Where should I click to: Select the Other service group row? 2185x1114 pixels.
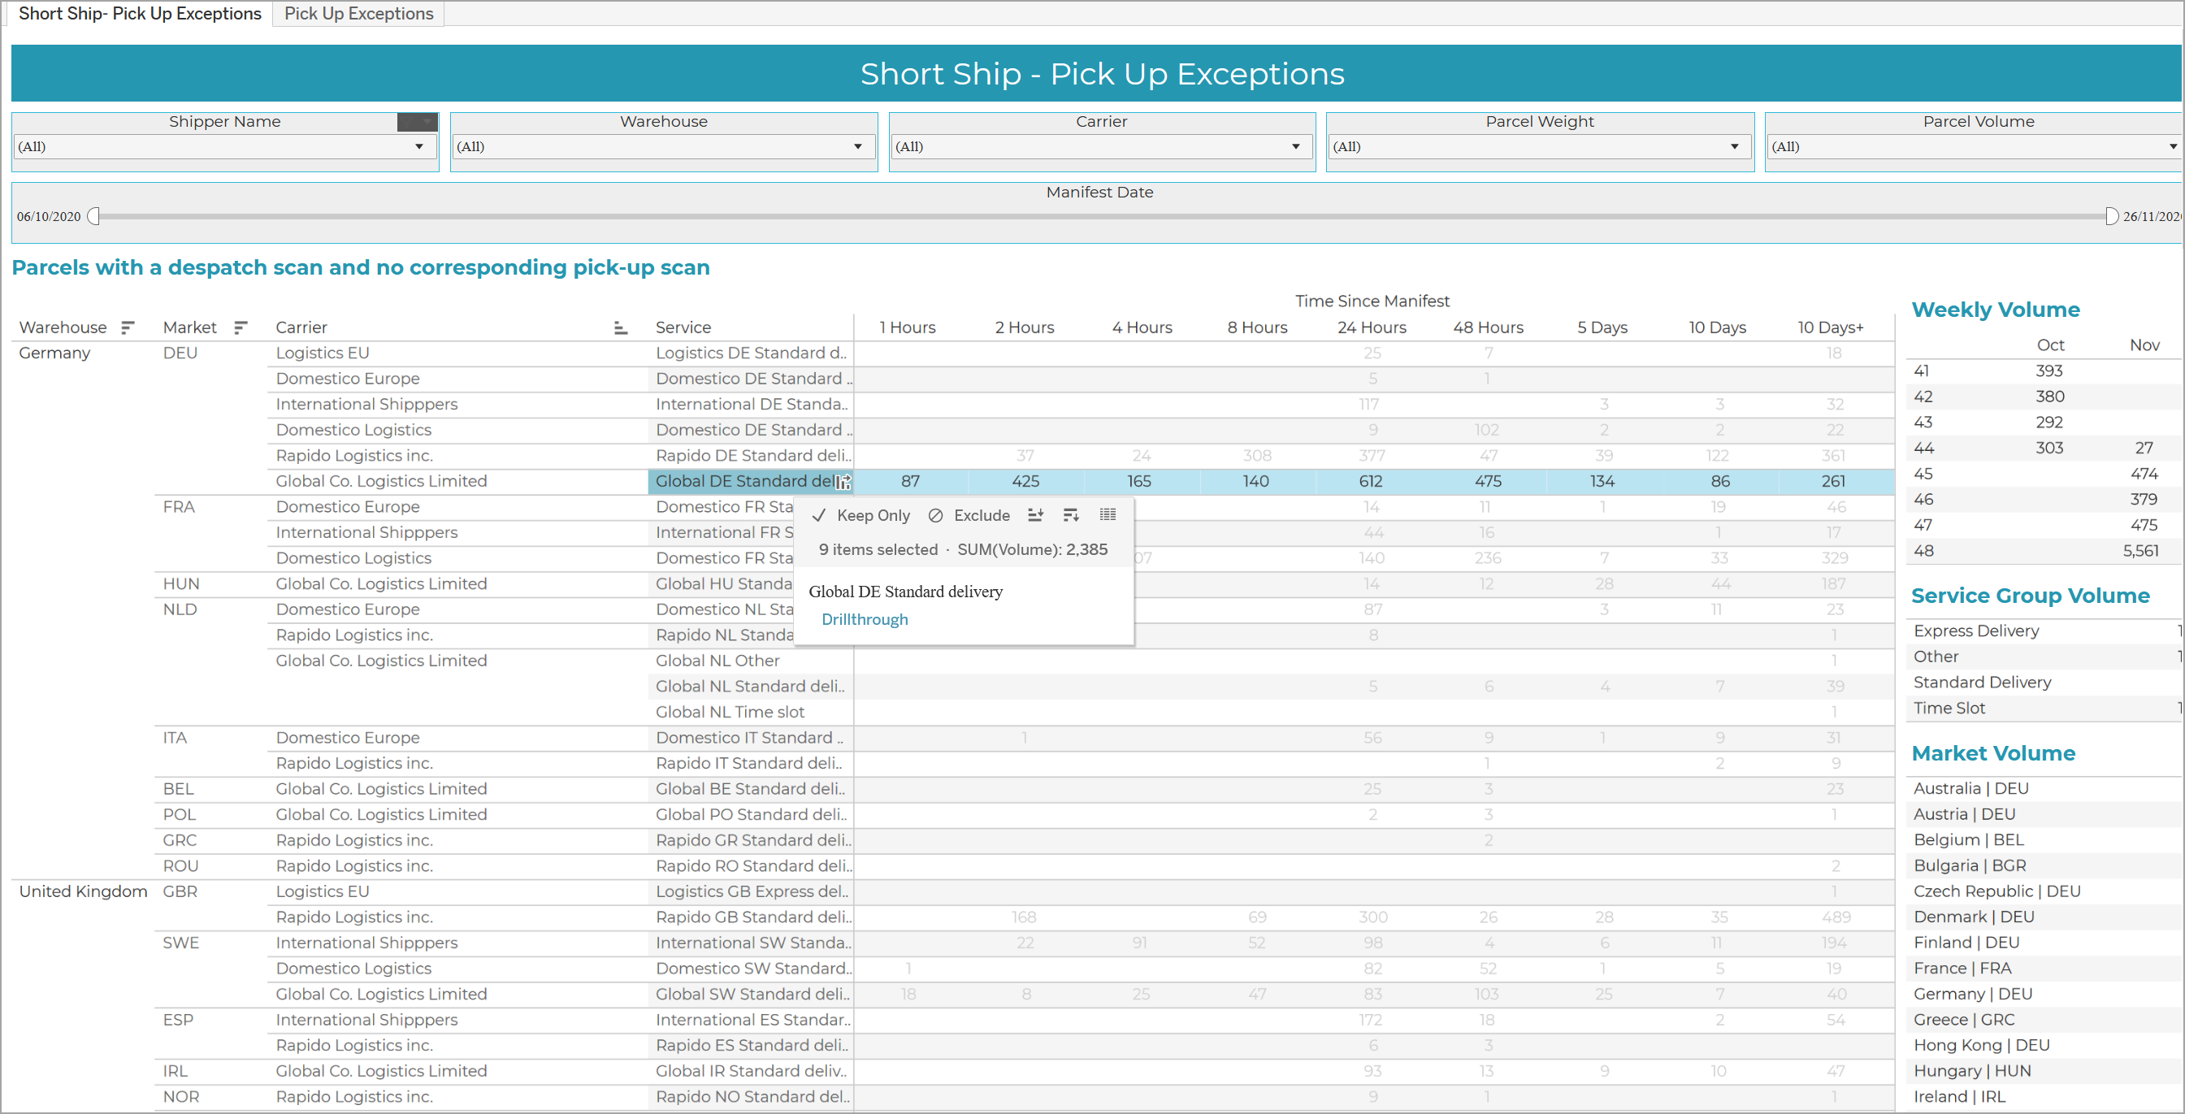click(1935, 657)
